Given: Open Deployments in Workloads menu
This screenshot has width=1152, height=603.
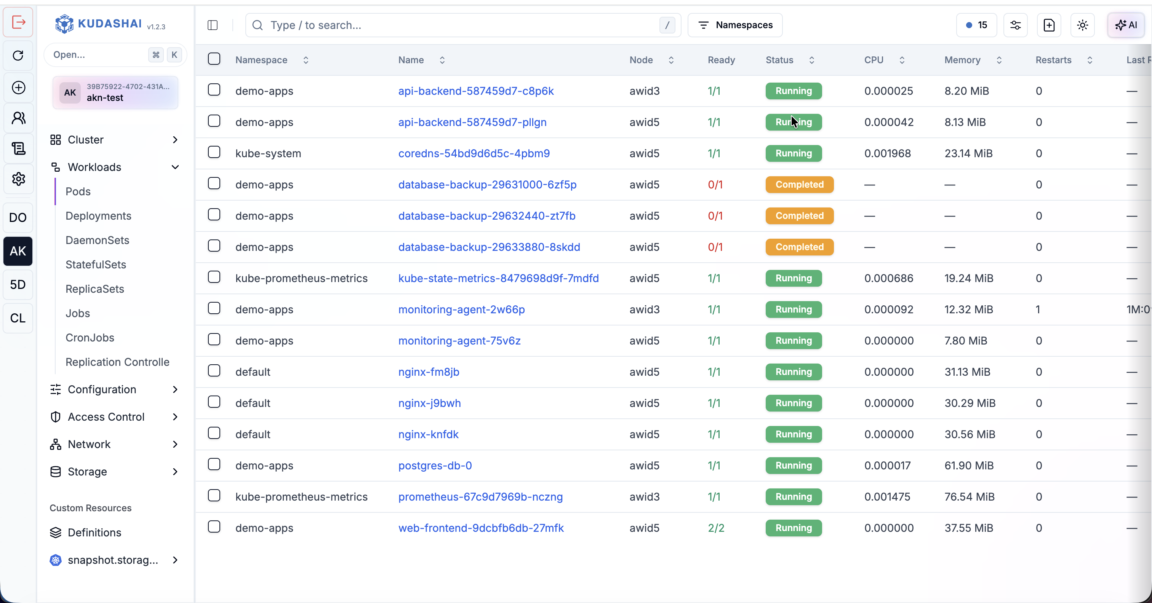Looking at the screenshot, I should click(x=98, y=216).
